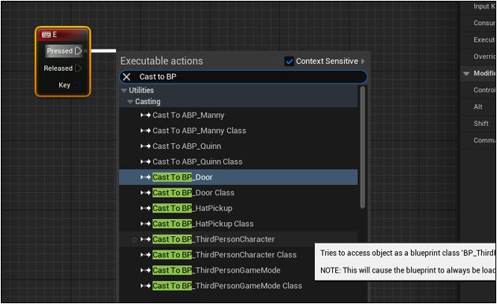Collapse the Casting subcategory
The height and width of the screenshot is (304, 497).
[130, 102]
